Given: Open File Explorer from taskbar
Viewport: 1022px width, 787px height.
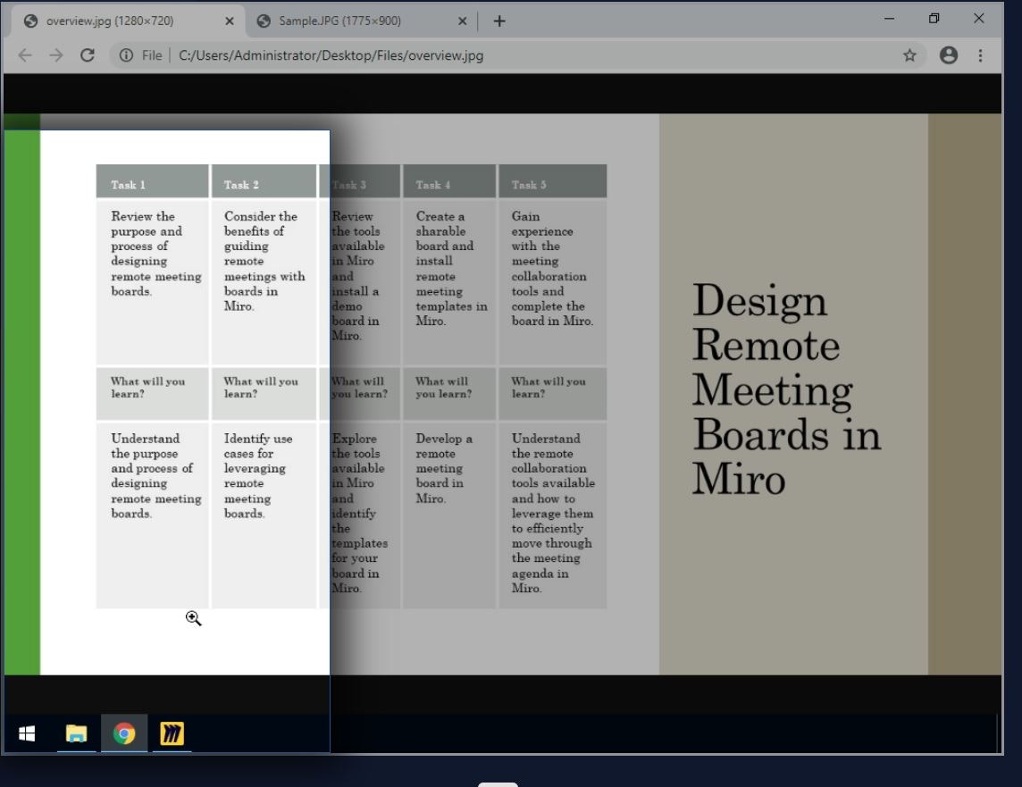Looking at the screenshot, I should [x=76, y=733].
